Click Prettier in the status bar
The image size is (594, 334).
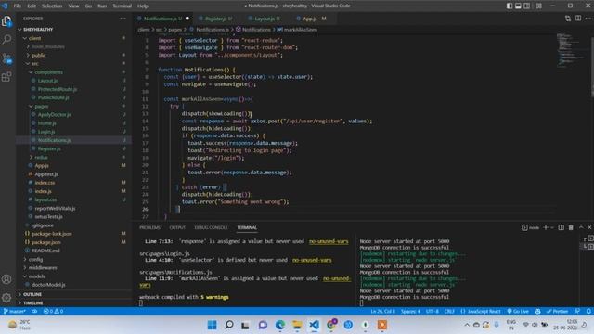[x=557, y=312]
